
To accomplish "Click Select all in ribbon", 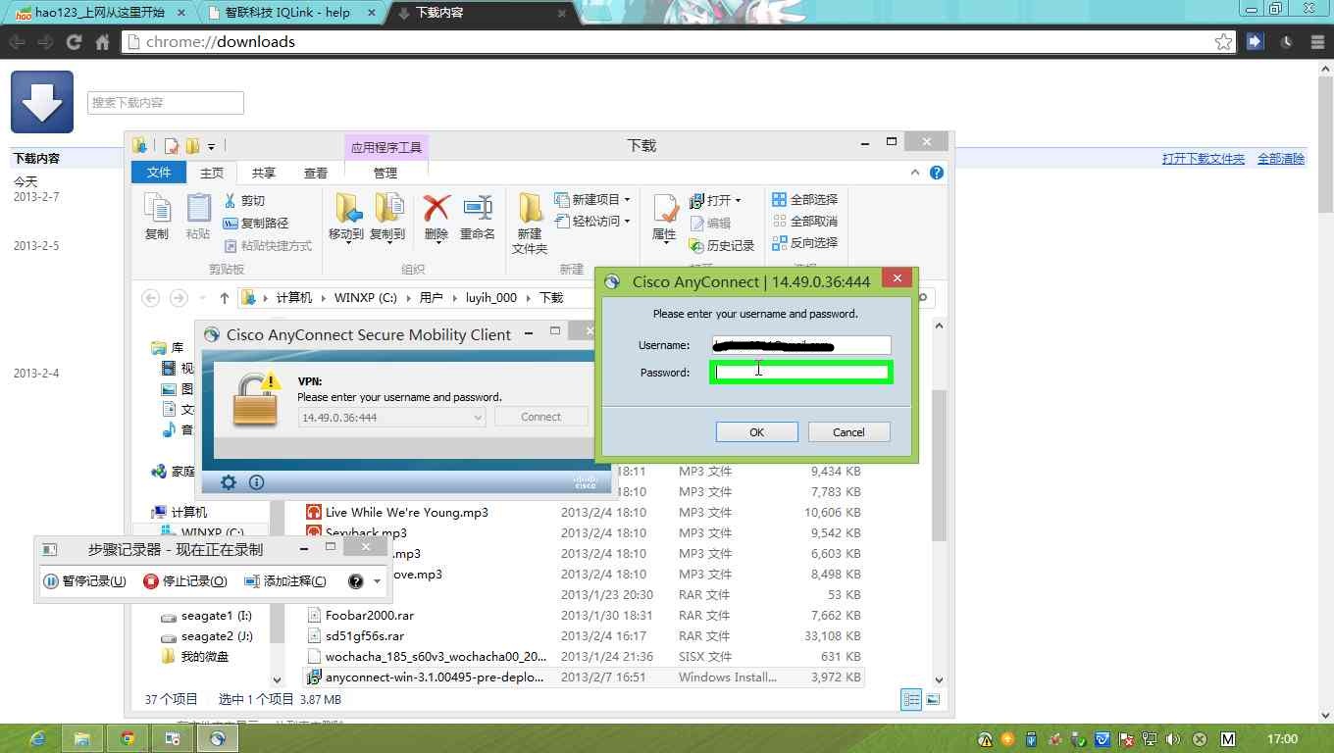I will tap(804, 199).
